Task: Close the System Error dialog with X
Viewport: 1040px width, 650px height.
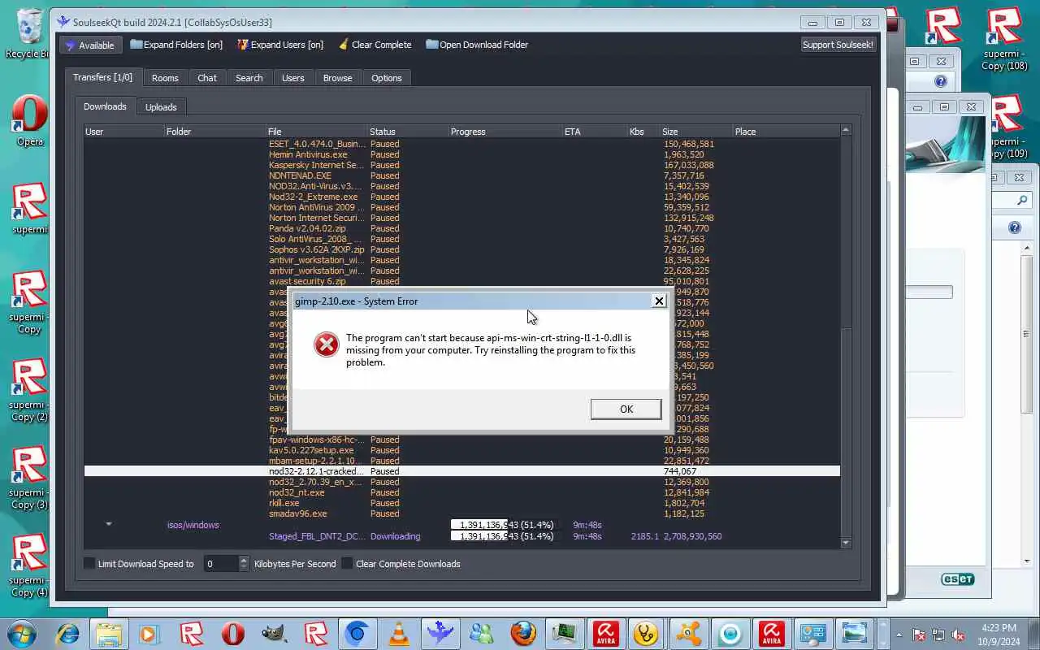Action: [659, 301]
